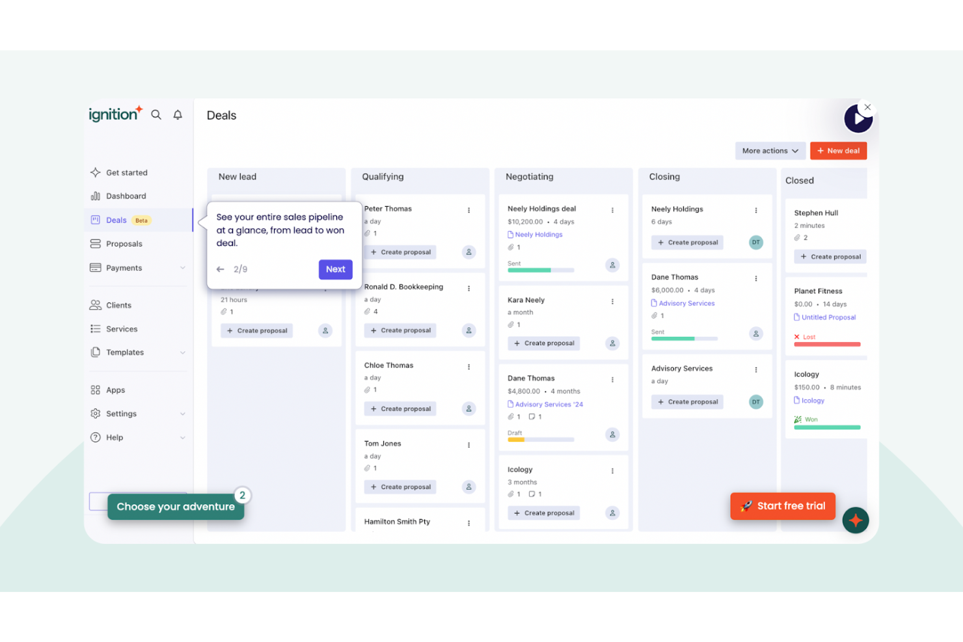Click the assignee icon on Kara Neely card
The image size is (963, 642).
pyautogui.click(x=612, y=343)
